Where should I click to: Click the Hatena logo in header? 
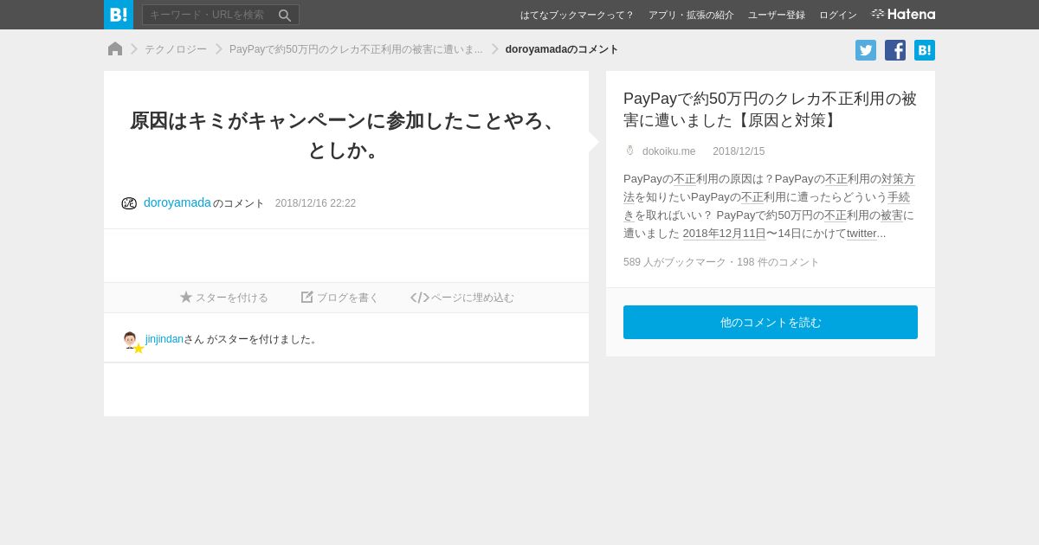click(903, 14)
